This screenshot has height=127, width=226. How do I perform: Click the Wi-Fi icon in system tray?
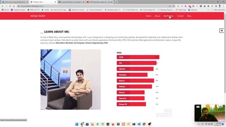pyautogui.click(x=206, y=124)
